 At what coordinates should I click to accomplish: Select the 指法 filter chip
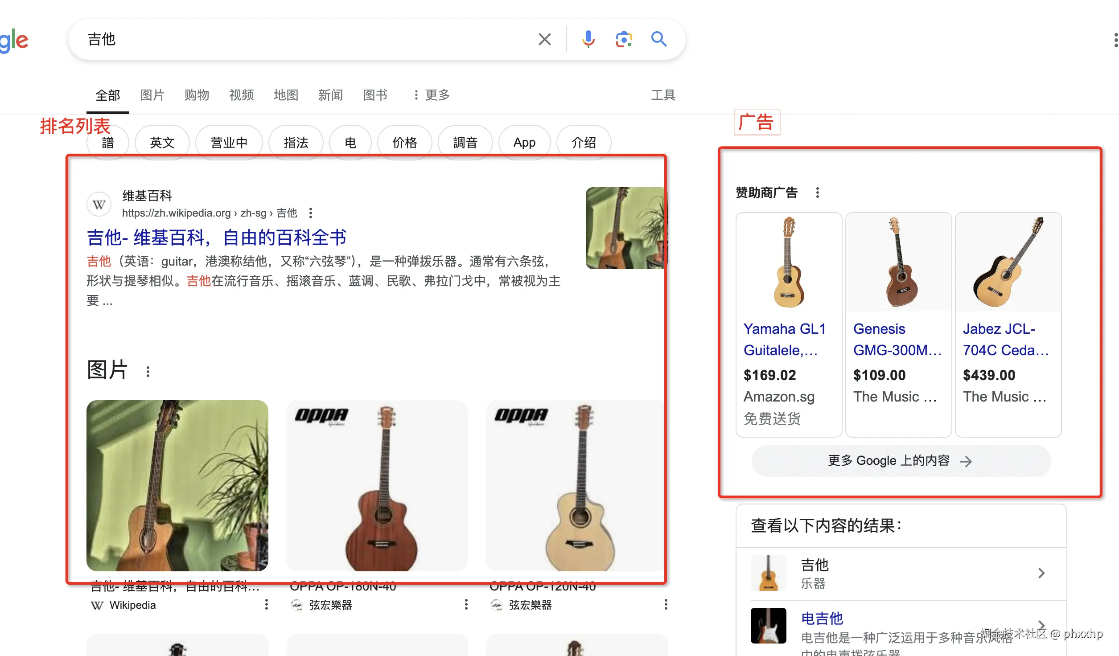point(296,143)
